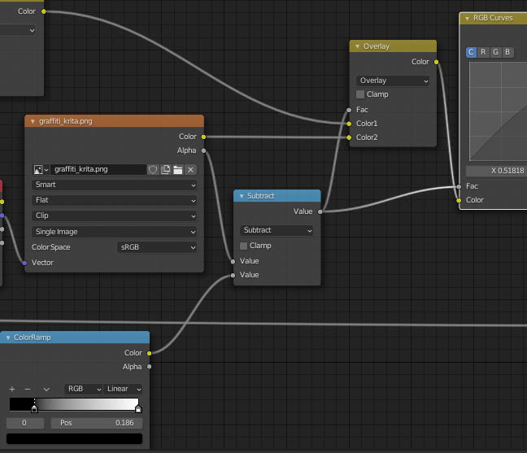The image size is (527, 453).
Task: Select the C channel in RGB Curves
Action: [x=471, y=52]
